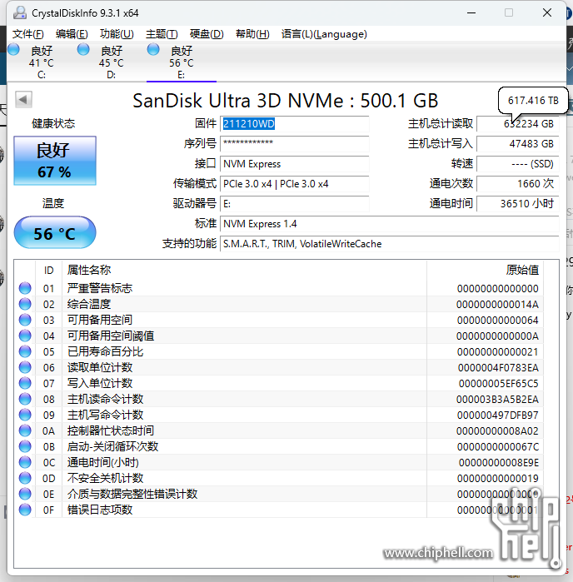Viewport: 573px width, 582px height.
Task: Select disk E: status orb at 56 °C
Action: tap(153, 49)
